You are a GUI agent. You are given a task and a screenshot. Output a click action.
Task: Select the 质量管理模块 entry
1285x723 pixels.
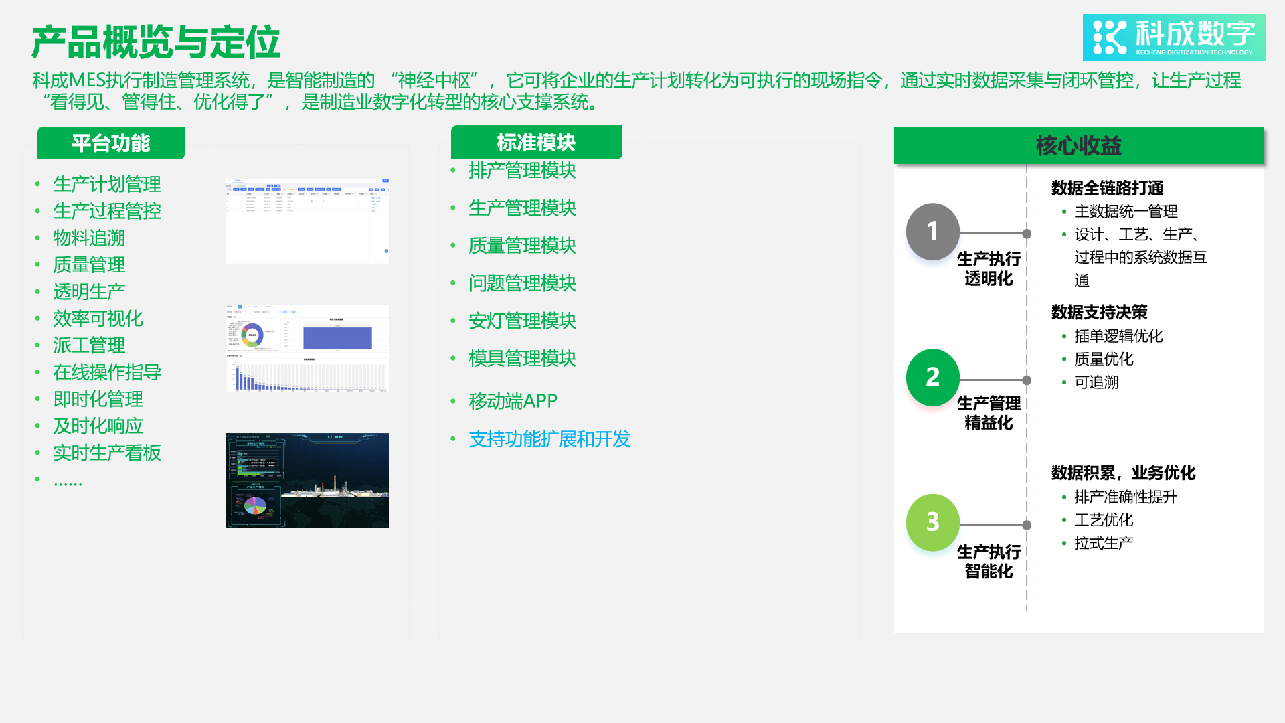pyautogui.click(x=522, y=246)
